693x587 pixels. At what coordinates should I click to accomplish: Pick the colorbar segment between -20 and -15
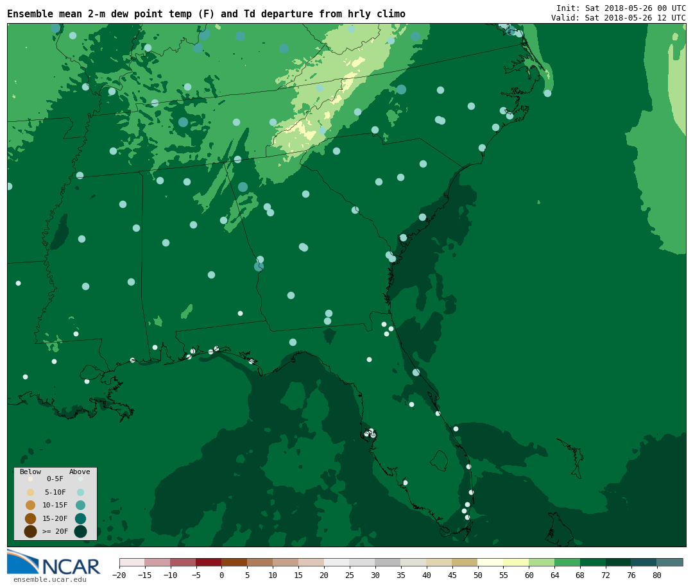click(132, 562)
